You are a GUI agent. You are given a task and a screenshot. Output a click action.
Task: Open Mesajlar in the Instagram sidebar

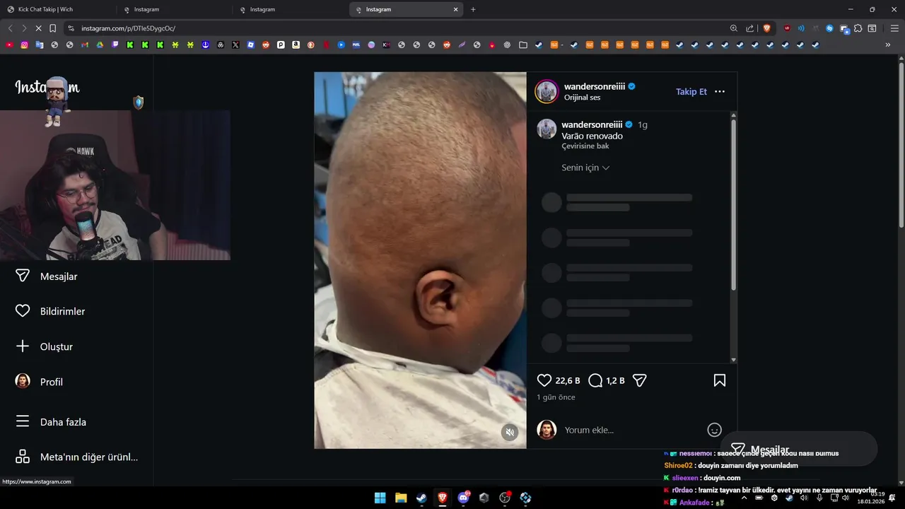point(47,276)
